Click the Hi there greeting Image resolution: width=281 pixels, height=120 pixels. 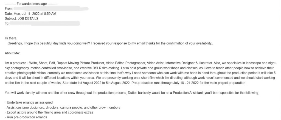tap(13, 38)
